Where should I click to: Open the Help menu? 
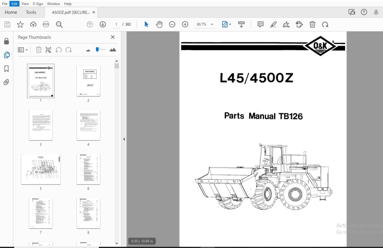pyautogui.click(x=68, y=4)
